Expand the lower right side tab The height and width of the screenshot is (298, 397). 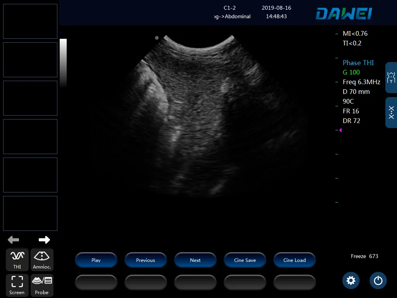click(391, 113)
